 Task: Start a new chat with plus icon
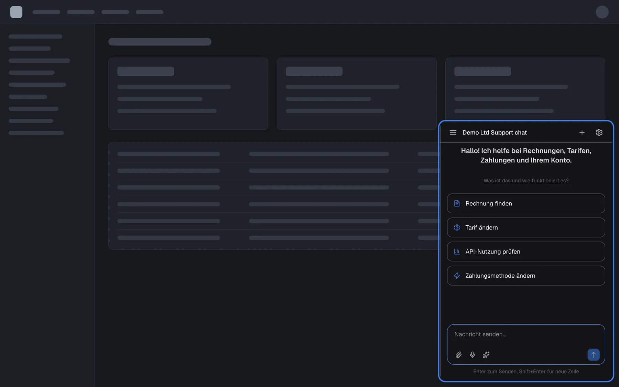coord(582,132)
